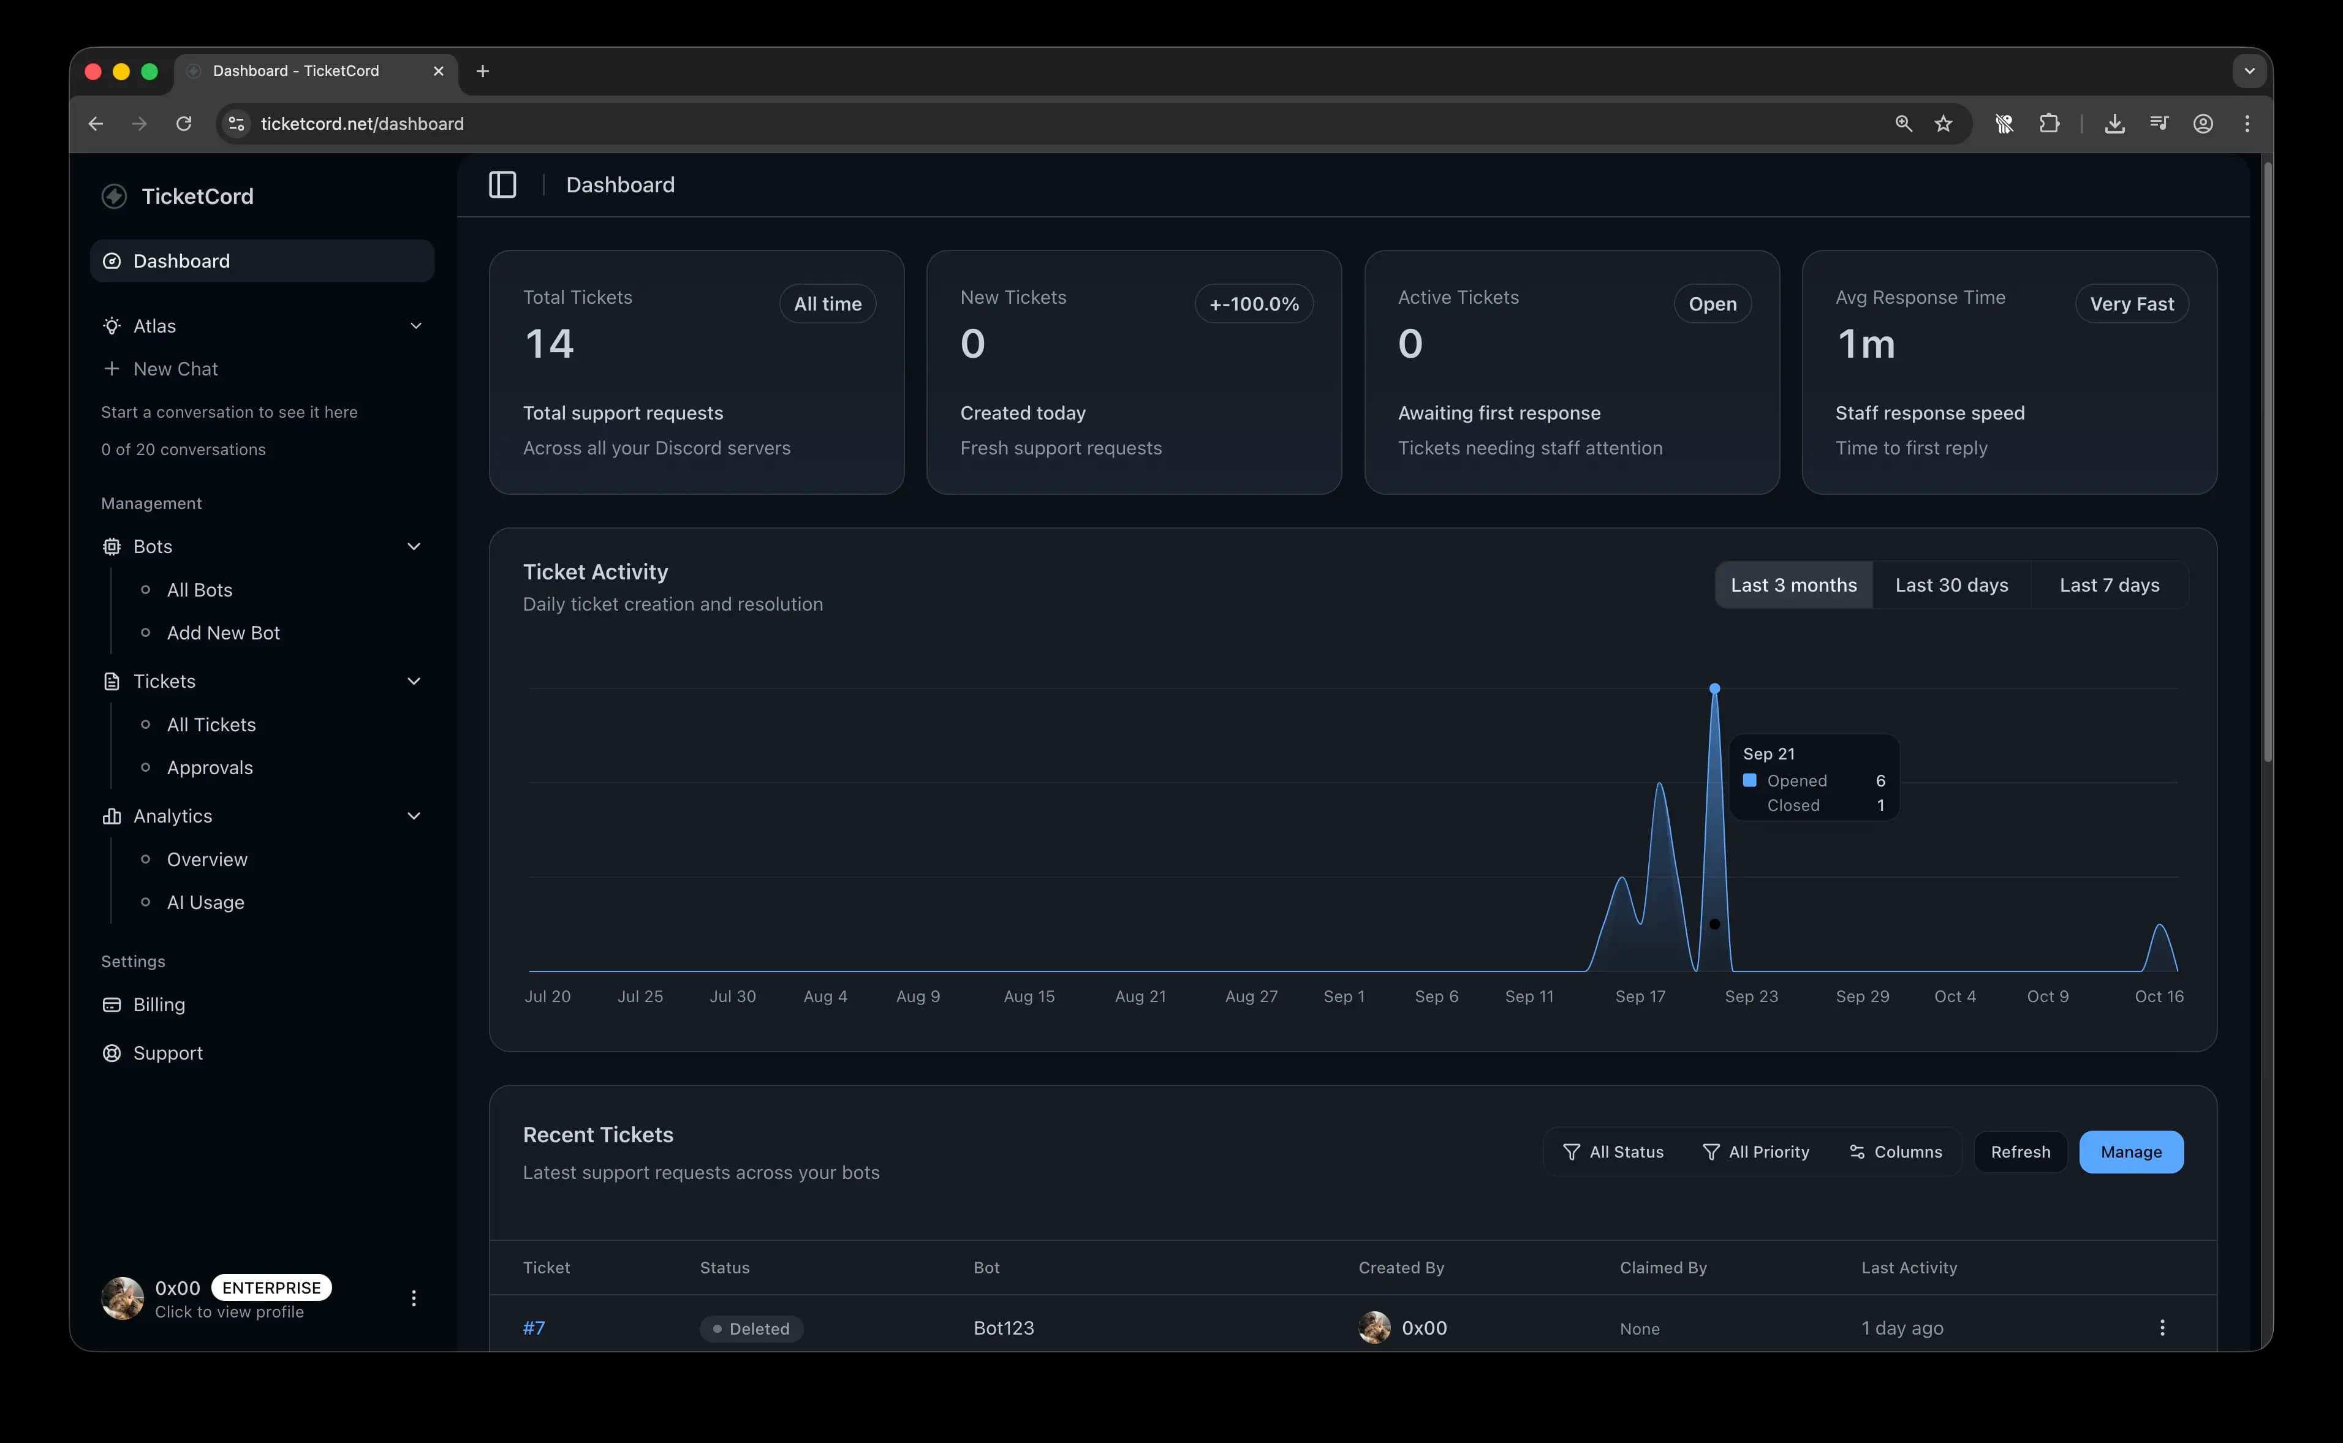2343x1443 pixels.
Task: Select the Billing icon in sidebar
Action: coord(112,1004)
